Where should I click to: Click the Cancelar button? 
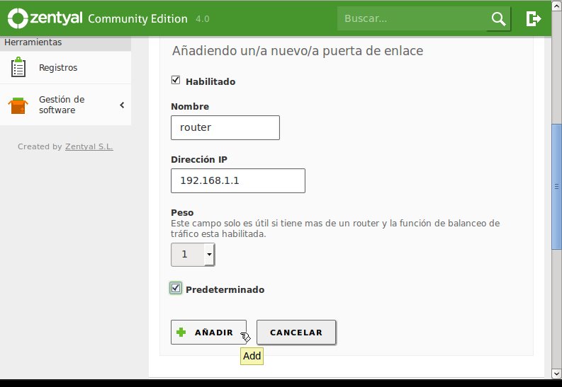point(296,333)
